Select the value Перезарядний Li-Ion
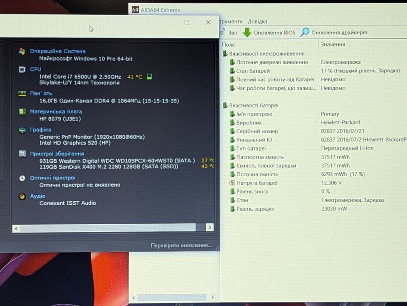 pos(347,148)
